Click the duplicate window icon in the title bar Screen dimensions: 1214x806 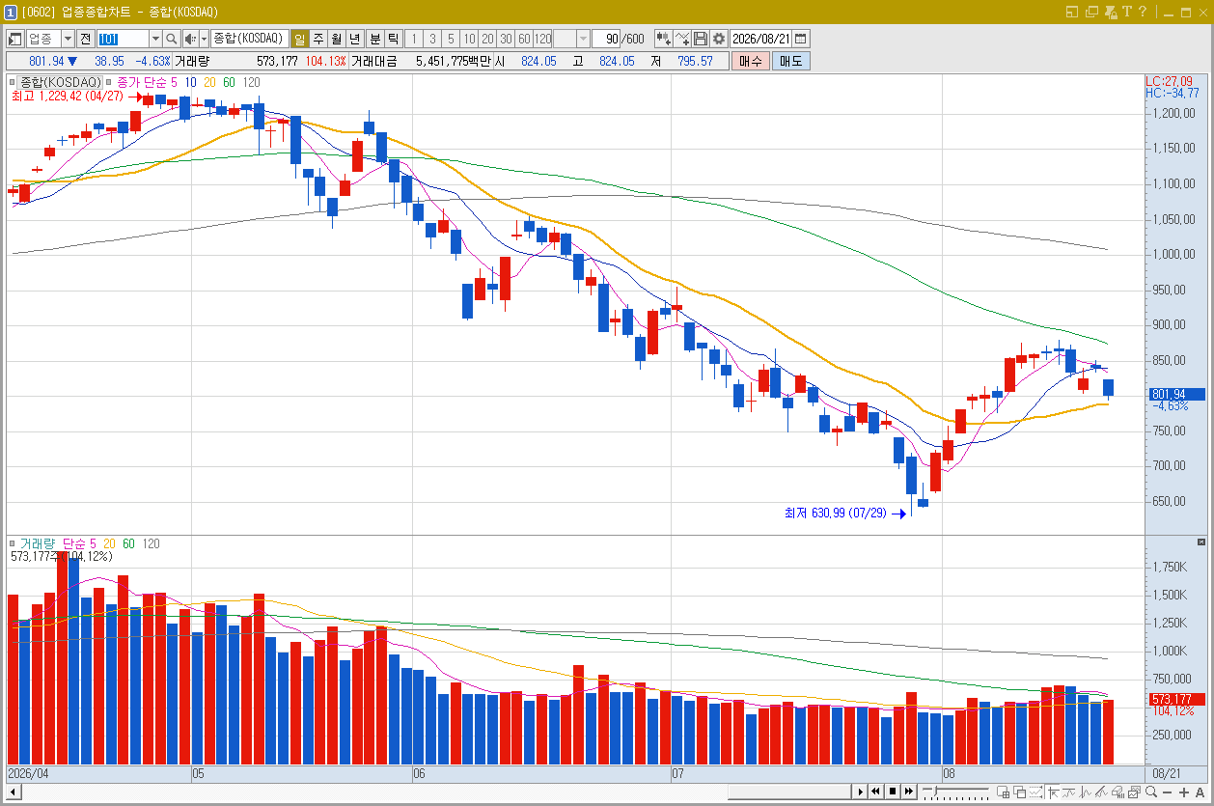[x=1091, y=12]
